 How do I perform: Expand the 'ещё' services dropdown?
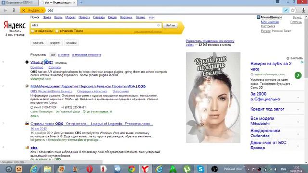pos(152,17)
